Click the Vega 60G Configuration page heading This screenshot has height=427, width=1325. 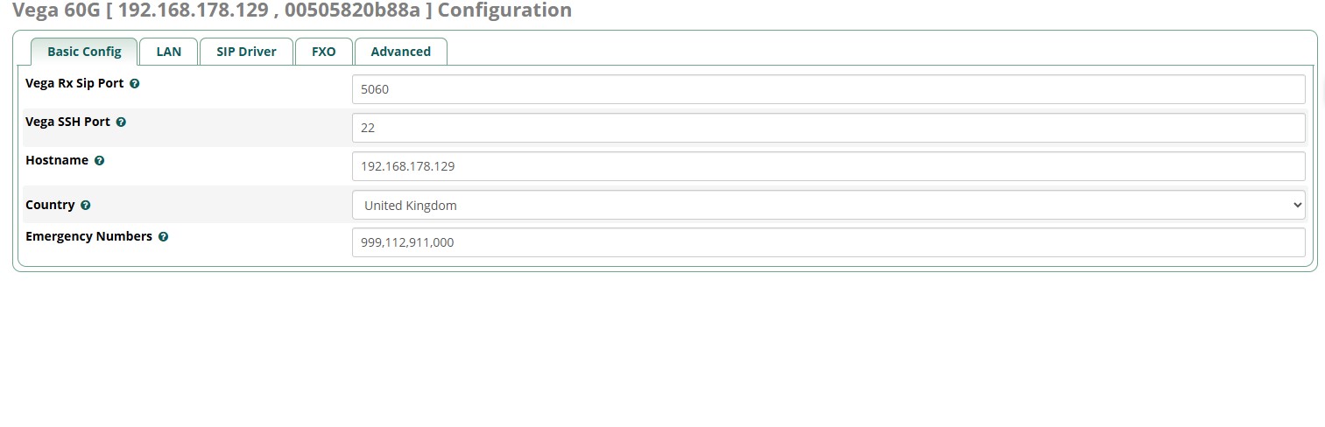[x=292, y=10]
